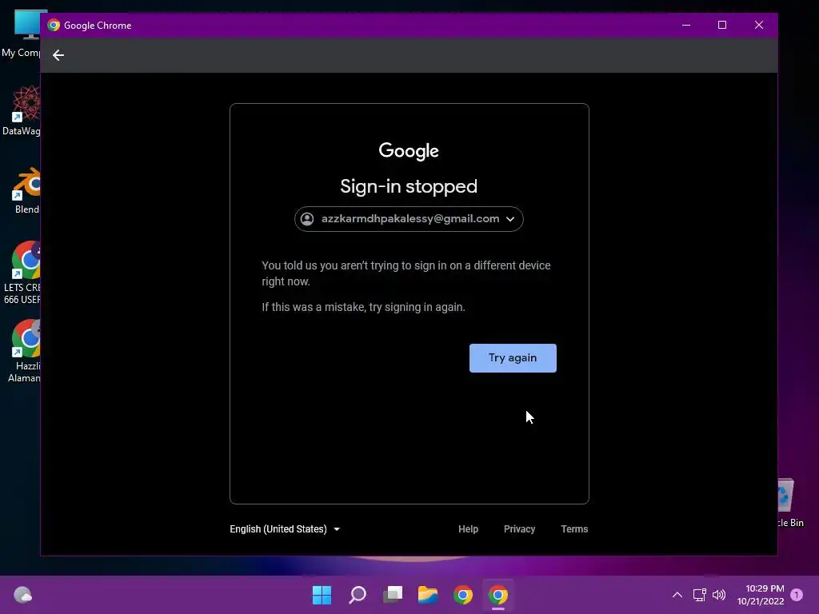Close the Google Chrome window
The image size is (819, 614).
coord(759,25)
